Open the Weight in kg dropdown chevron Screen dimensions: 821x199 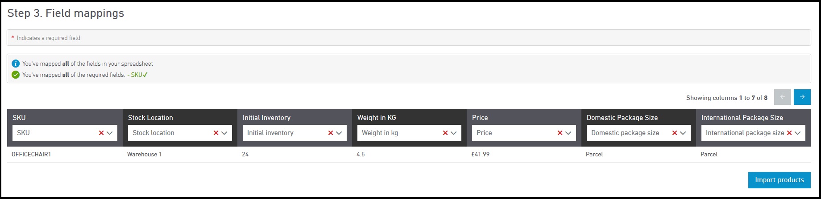tap(454, 133)
